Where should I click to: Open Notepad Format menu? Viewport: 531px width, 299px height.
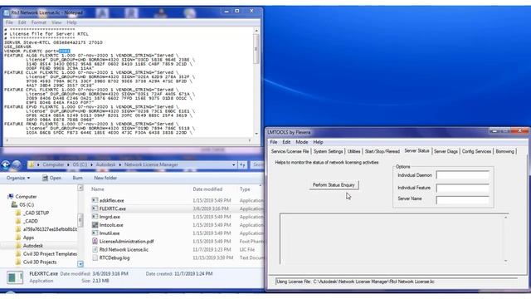tap(39, 22)
